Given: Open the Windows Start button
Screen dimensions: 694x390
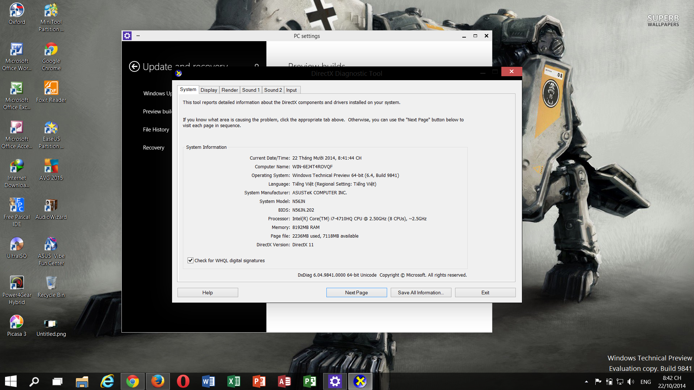Looking at the screenshot, I should (x=11, y=381).
